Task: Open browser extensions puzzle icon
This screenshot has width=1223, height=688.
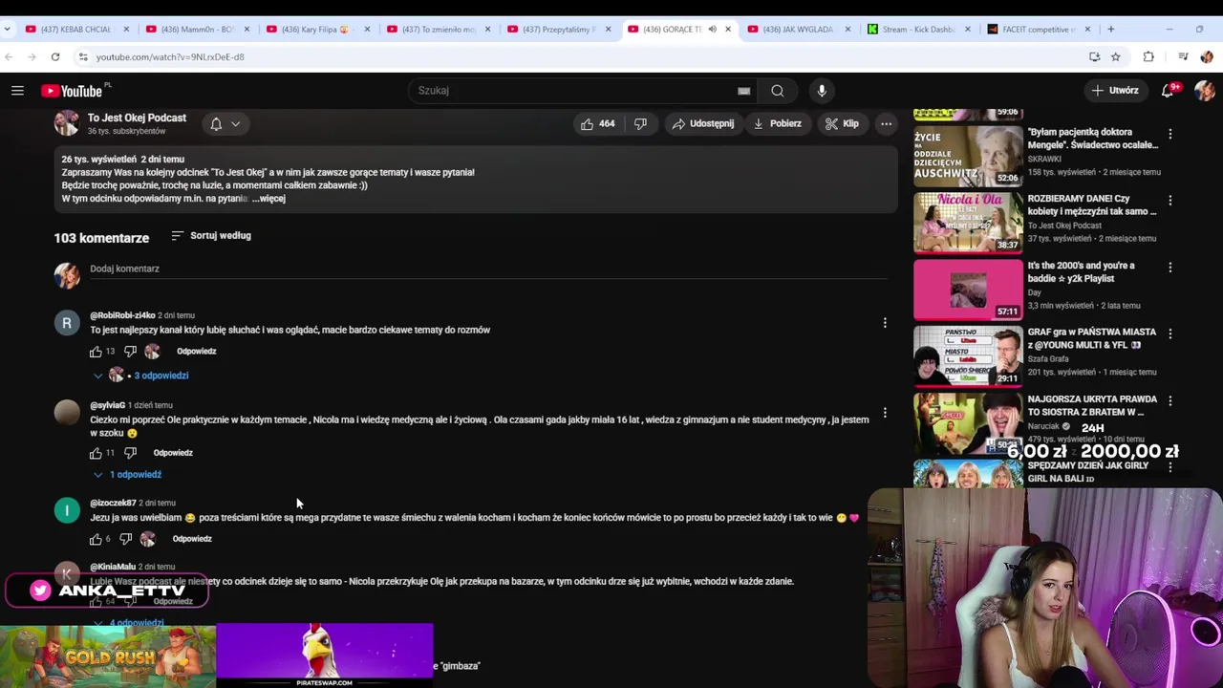Action: (1148, 56)
